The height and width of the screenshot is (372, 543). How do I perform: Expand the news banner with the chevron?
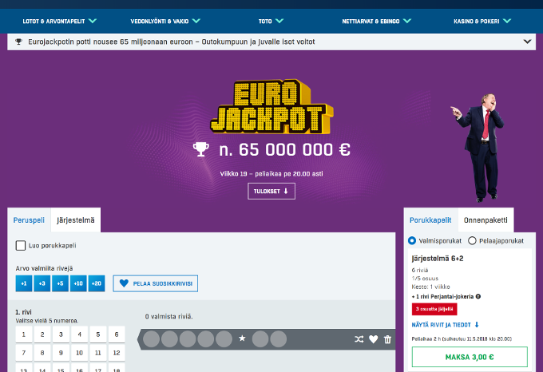click(527, 42)
